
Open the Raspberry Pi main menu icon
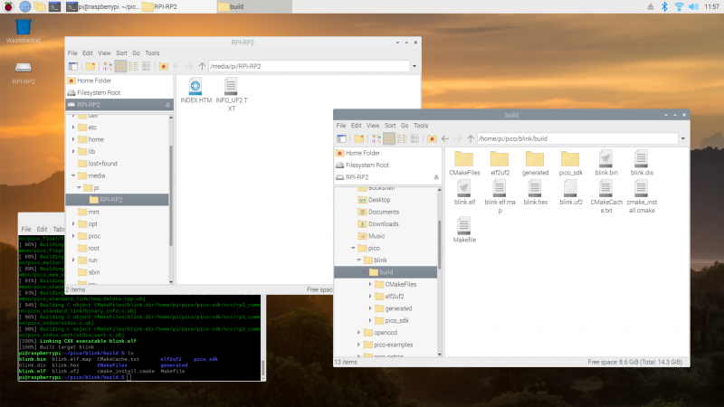click(8, 6)
